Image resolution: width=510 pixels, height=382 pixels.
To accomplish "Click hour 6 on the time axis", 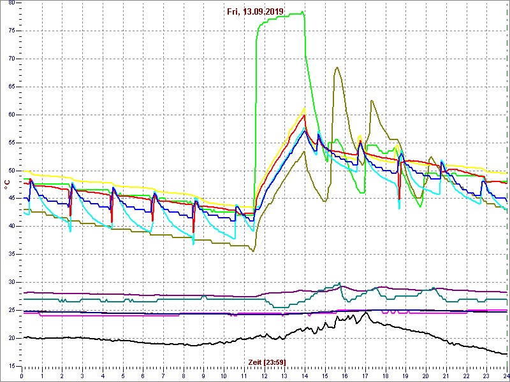I will click(x=143, y=376).
